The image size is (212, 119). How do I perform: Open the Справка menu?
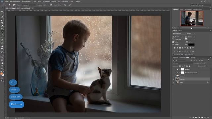point(77,1)
